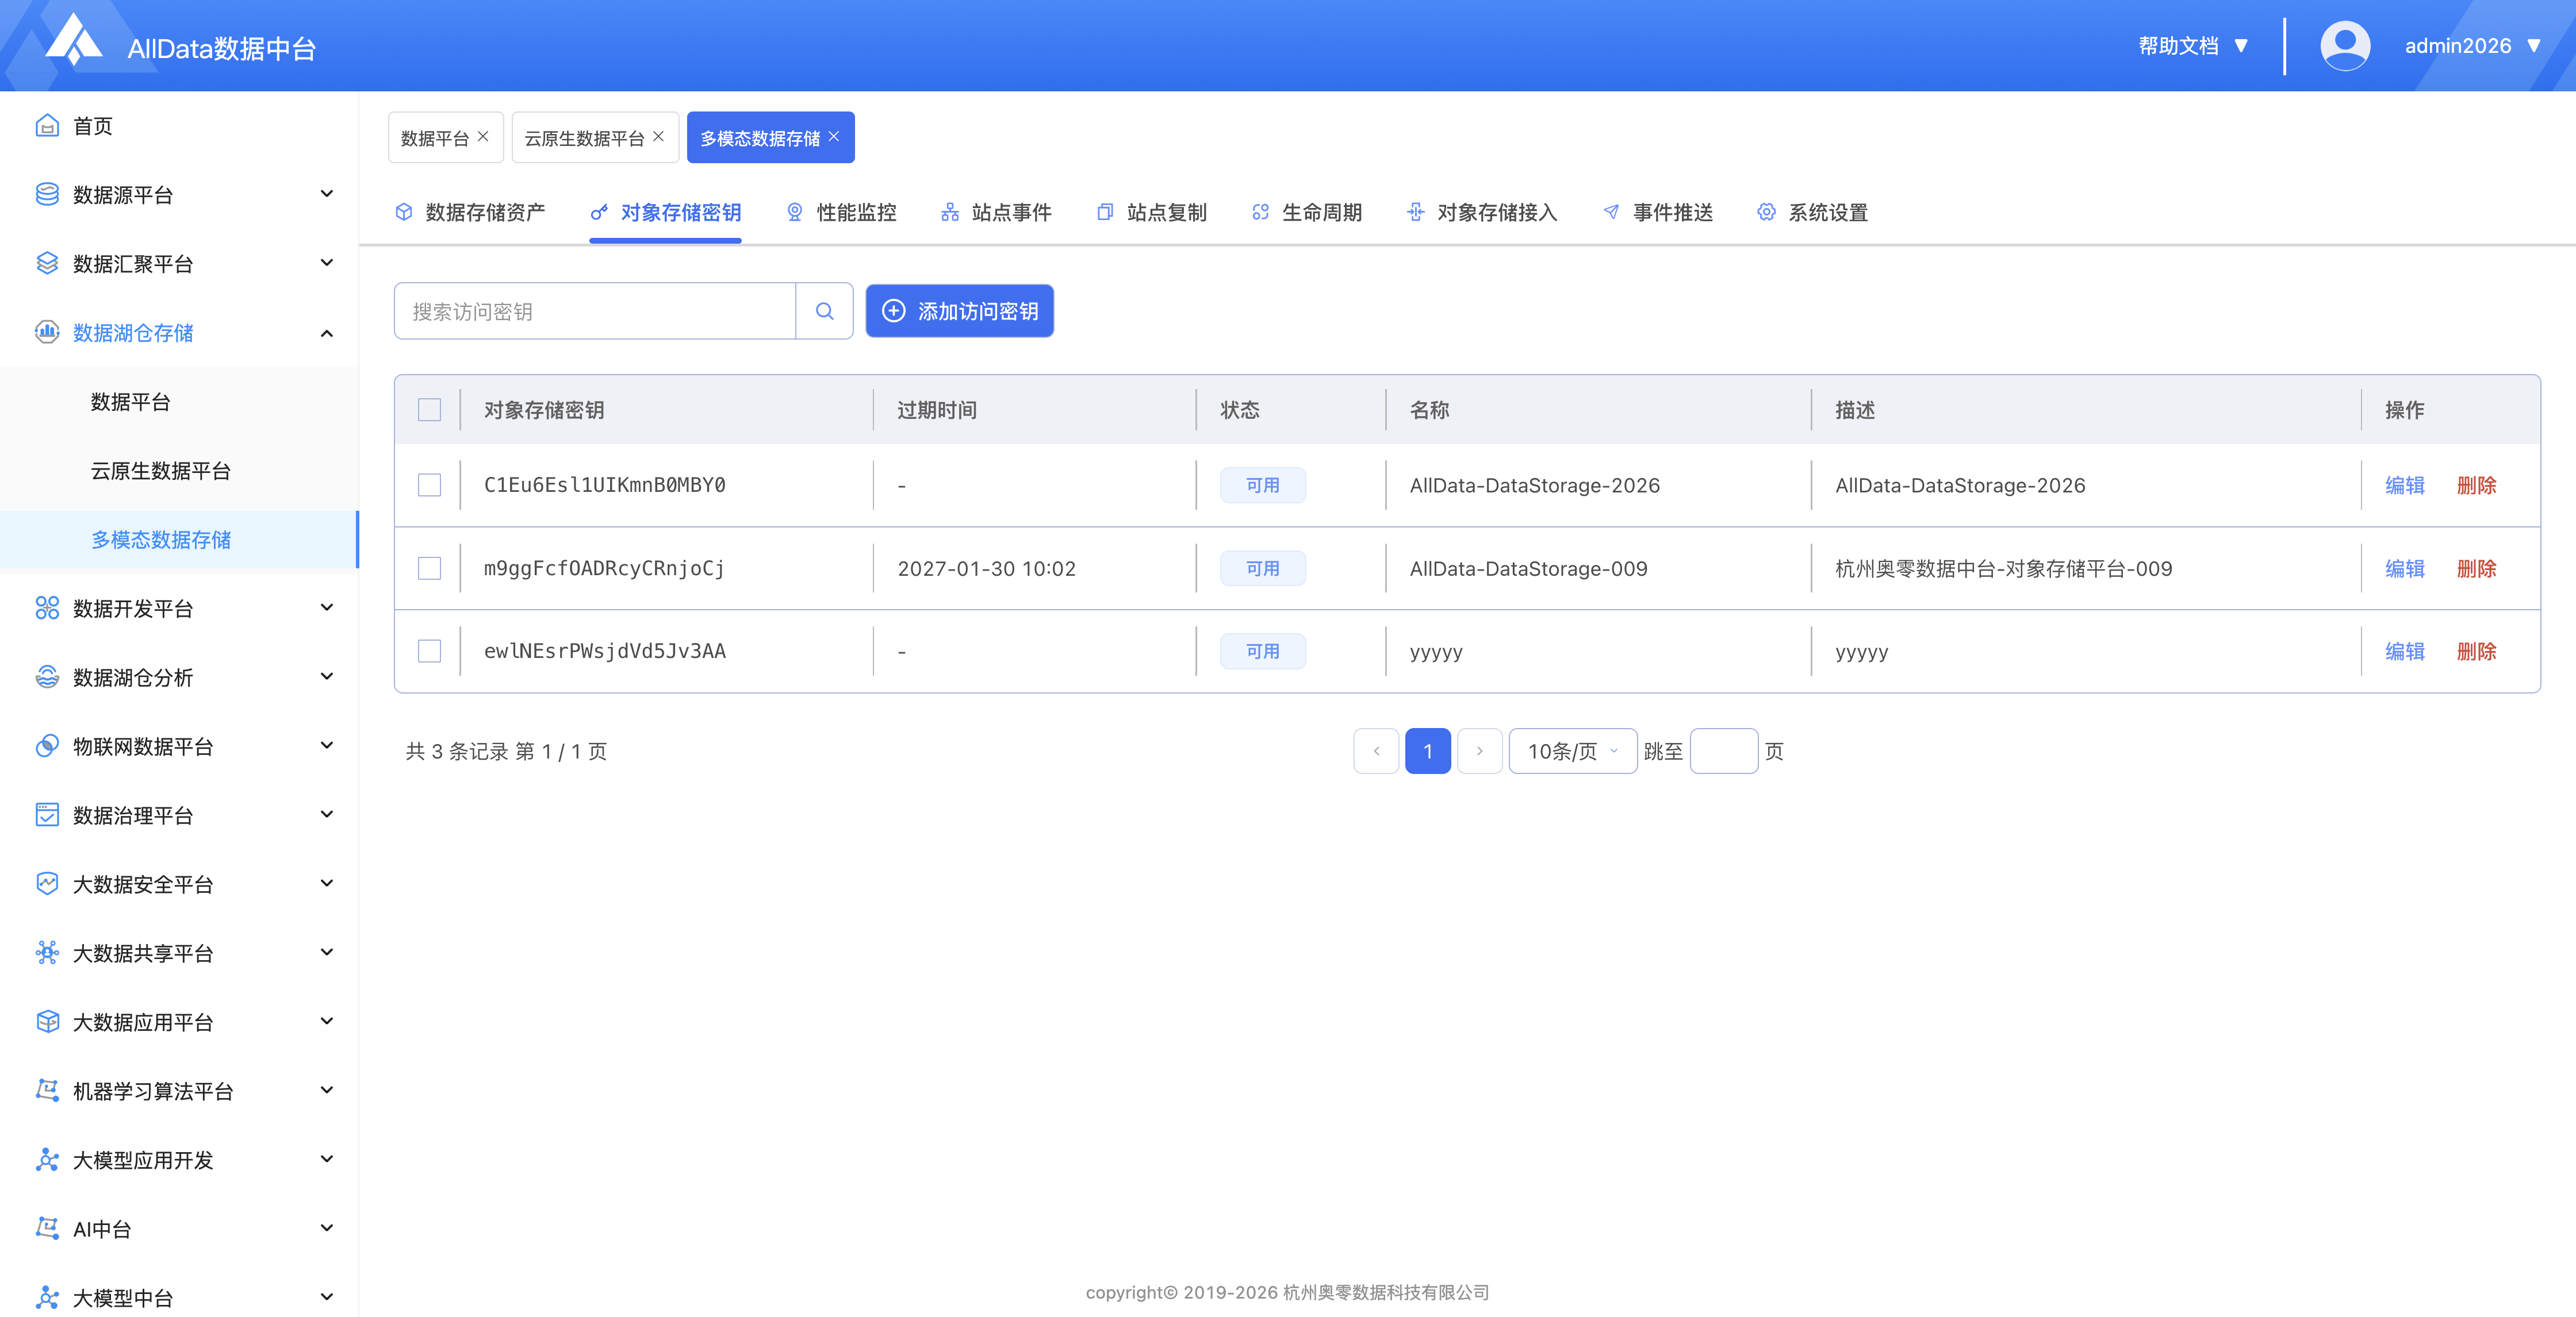Click the 物联网数据平台 sidebar icon
The height and width of the screenshot is (1317, 2576).
coord(47,745)
